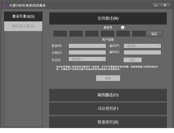Click the first activation code box
Viewport: 174px width, 133px height.
coord(60,34)
